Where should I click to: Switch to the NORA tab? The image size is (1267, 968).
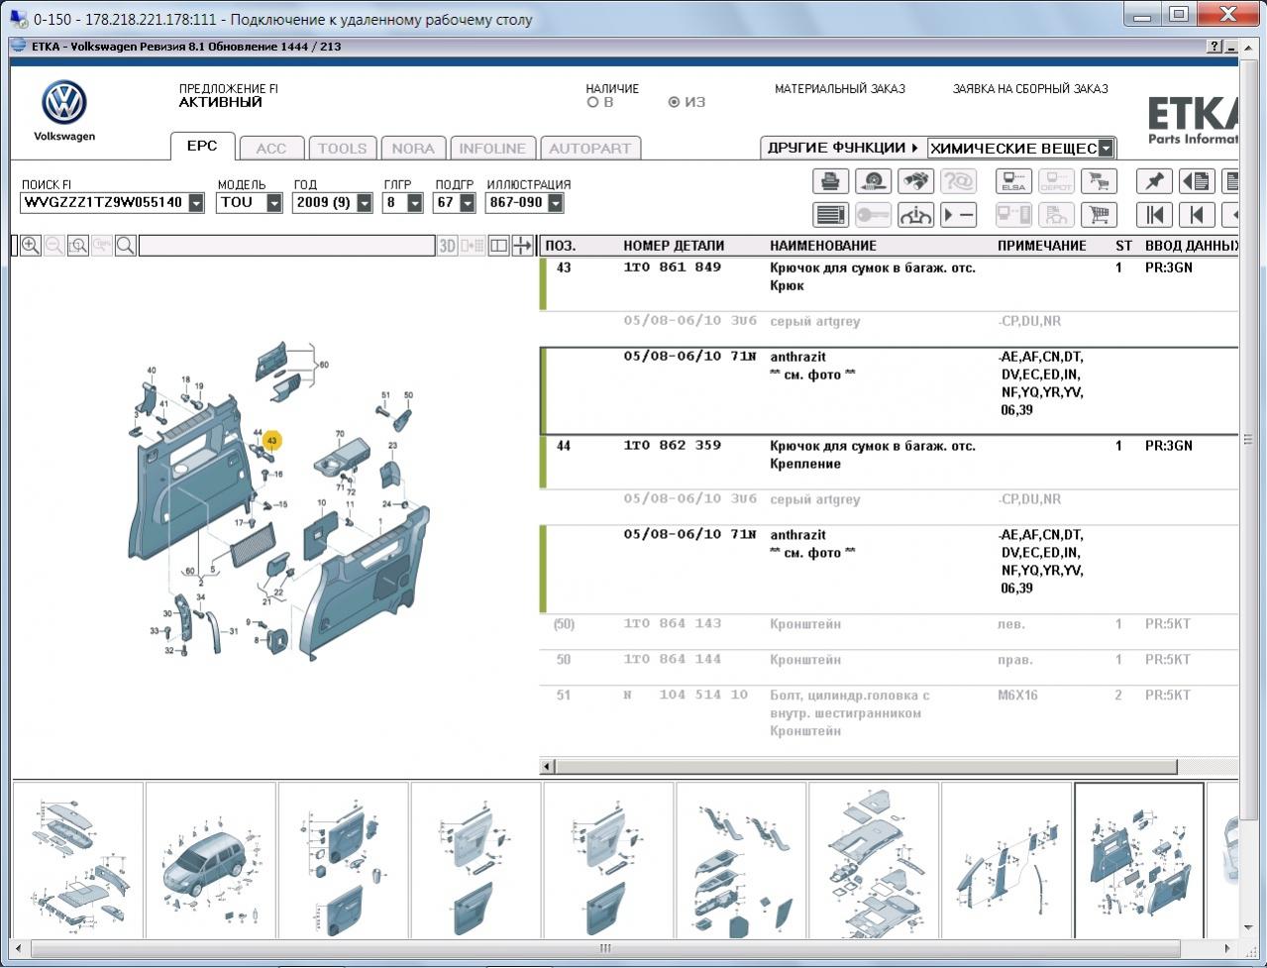point(413,149)
